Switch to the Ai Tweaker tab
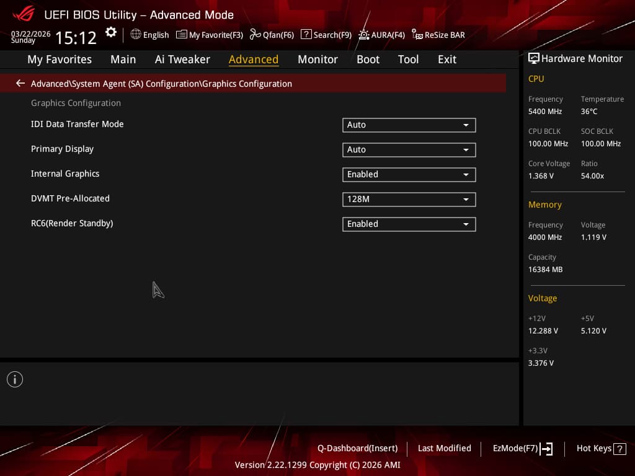635x476 pixels. (x=182, y=59)
